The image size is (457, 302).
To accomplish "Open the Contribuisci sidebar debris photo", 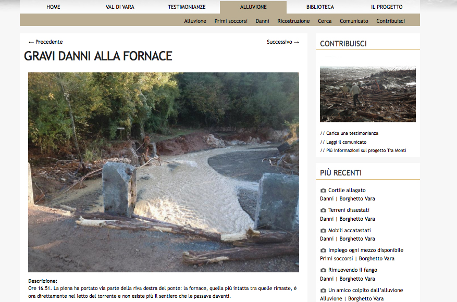I will [x=368, y=94].
